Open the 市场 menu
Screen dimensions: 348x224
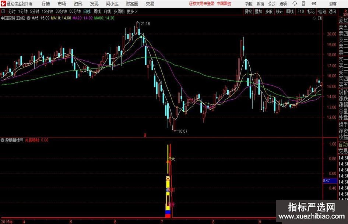62,4
